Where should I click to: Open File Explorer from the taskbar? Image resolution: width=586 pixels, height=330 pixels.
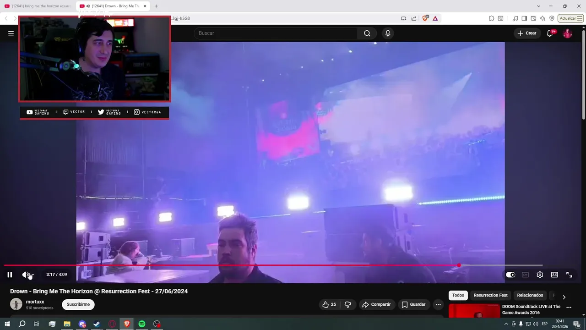coord(67,324)
